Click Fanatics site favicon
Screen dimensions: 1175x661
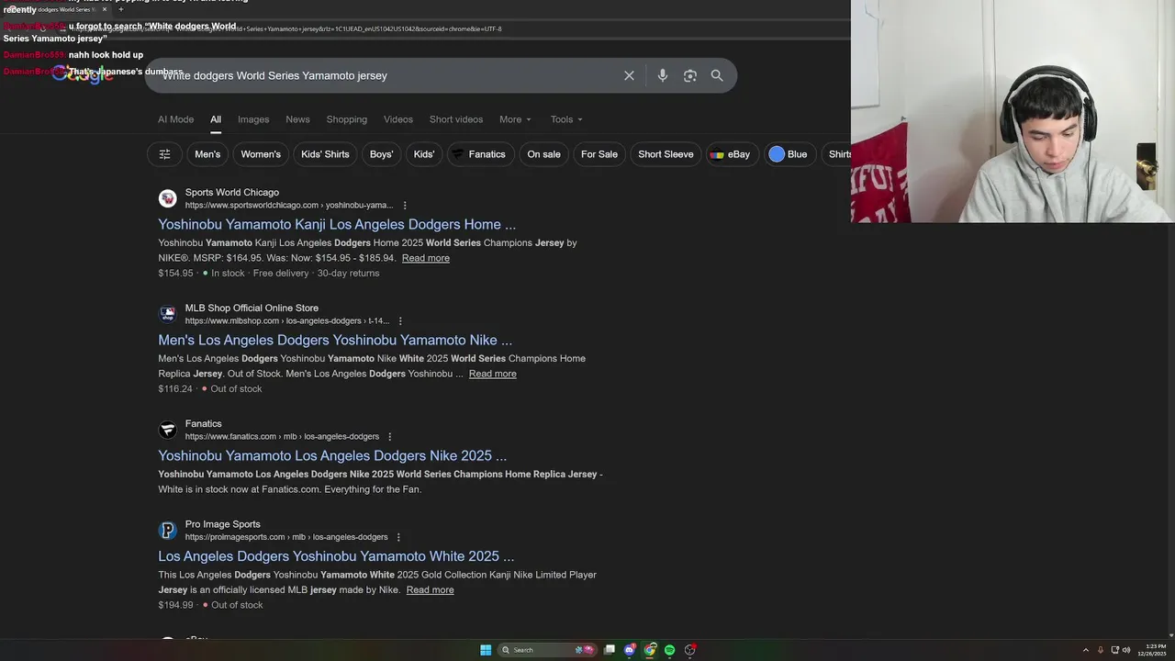167,430
